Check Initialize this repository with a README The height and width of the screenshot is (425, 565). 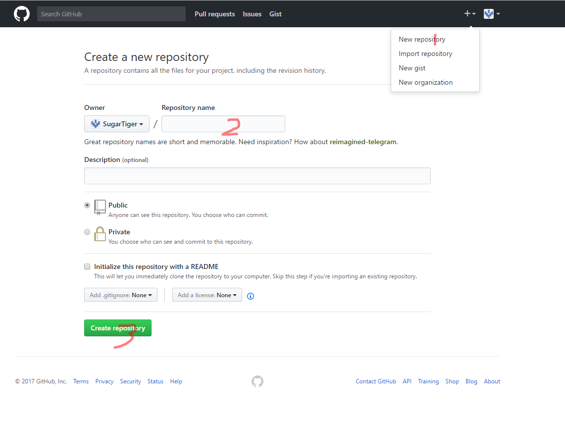pos(87,267)
